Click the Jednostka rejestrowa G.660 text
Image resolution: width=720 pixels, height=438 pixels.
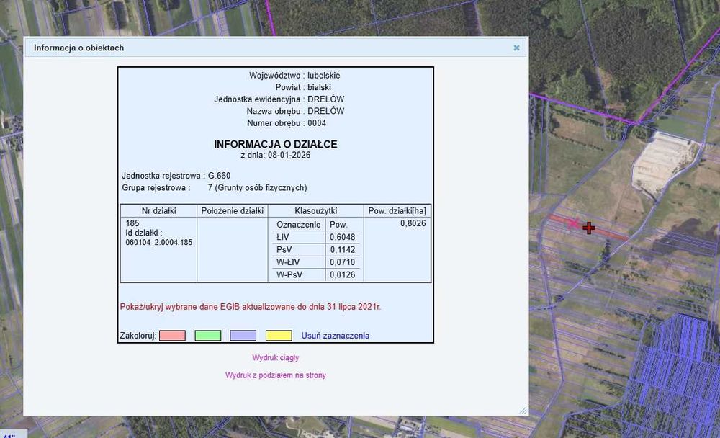click(176, 176)
